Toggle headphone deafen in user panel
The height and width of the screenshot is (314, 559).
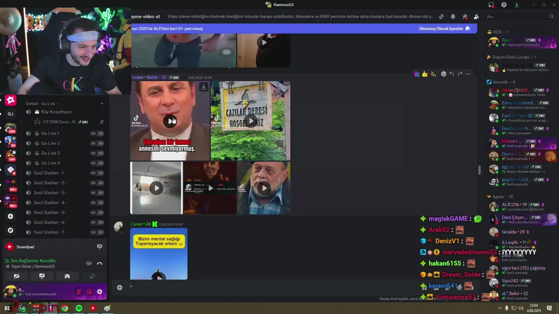tap(89, 292)
